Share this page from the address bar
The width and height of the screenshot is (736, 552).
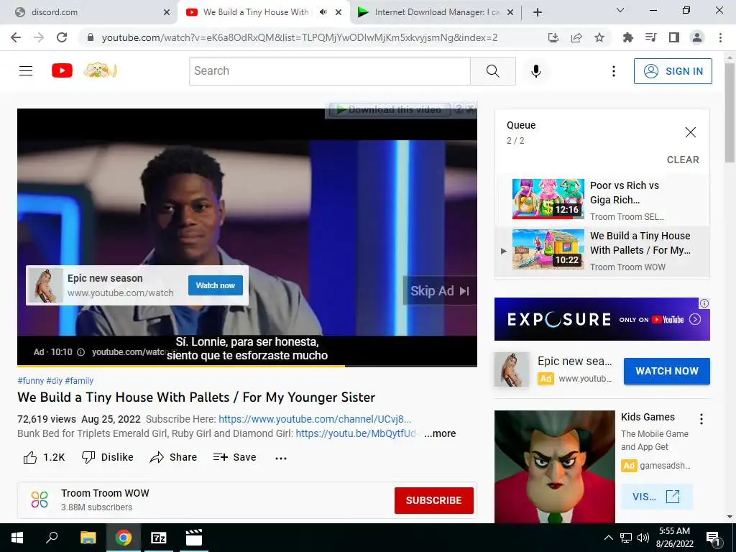pyautogui.click(x=576, y=37)
